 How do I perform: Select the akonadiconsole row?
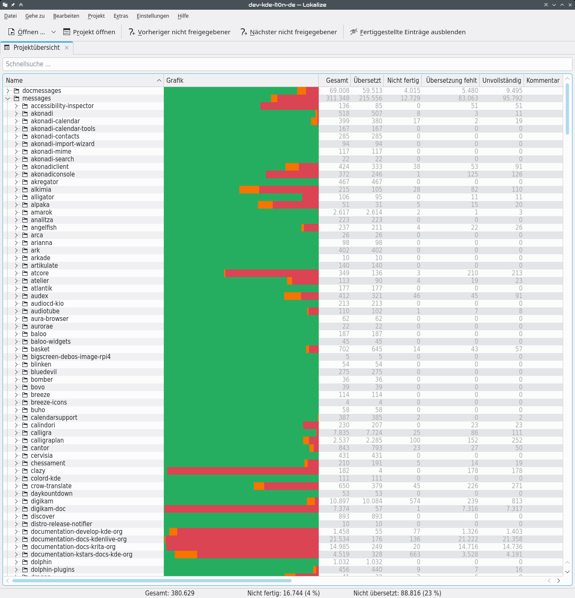[x=283, y=174]
